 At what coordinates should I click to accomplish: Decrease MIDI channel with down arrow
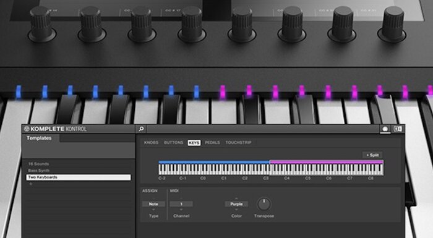(x=181, y=210)
